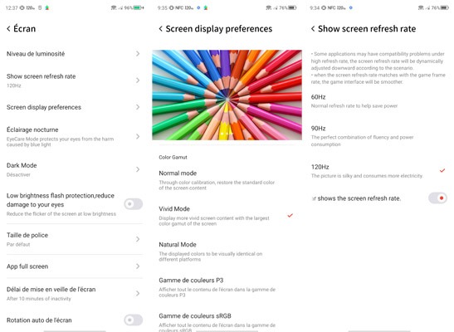The width and height of the screenshot is (454, 332).
Task: Tap Wi-Fi icon in right status bar
Action: (x=421, y=7)
